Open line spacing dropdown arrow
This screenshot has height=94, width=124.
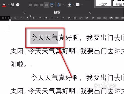pos(63,5)
